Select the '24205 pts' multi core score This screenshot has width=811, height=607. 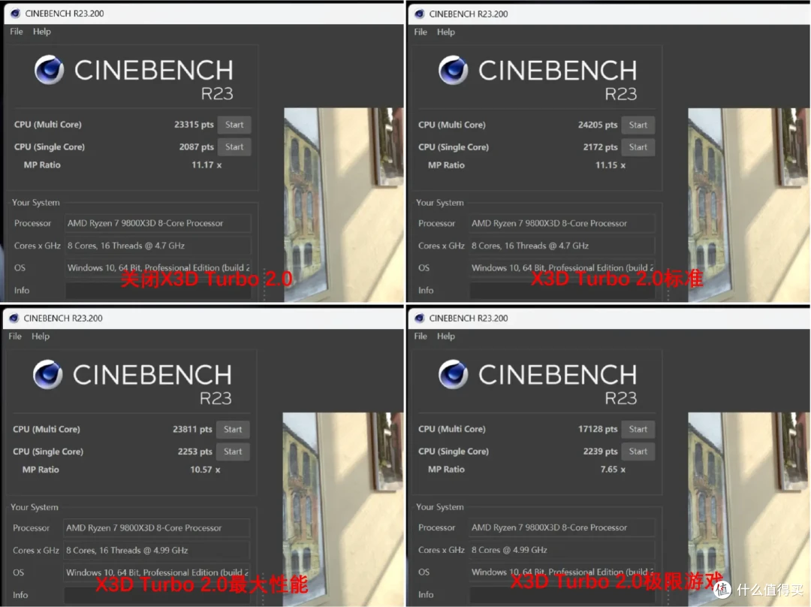tap(598, 125)
